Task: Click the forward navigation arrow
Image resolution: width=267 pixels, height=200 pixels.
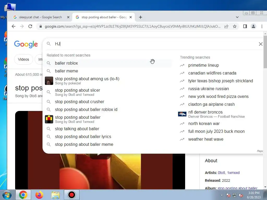Action: tap(22, 26)
